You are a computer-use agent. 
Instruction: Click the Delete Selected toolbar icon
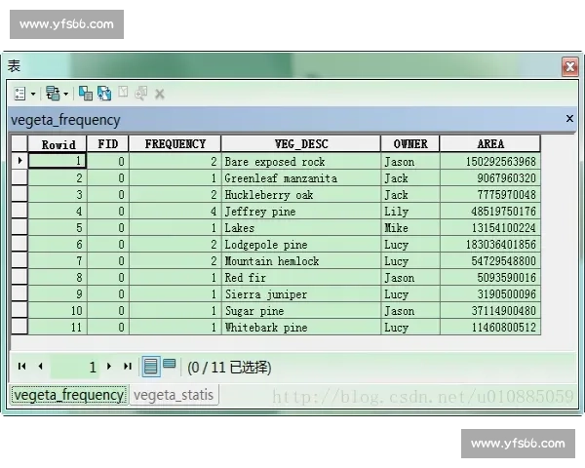coord(160,94)
